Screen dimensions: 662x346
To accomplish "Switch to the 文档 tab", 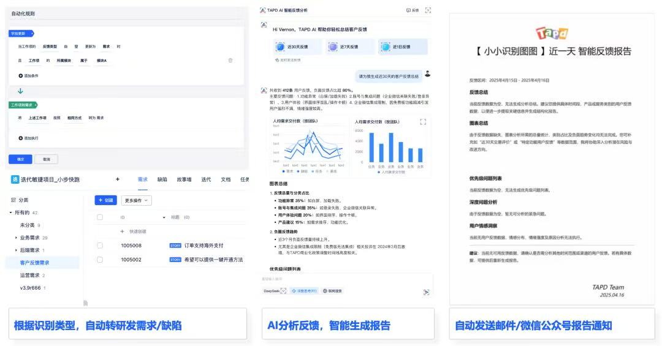I will [226, 180].
